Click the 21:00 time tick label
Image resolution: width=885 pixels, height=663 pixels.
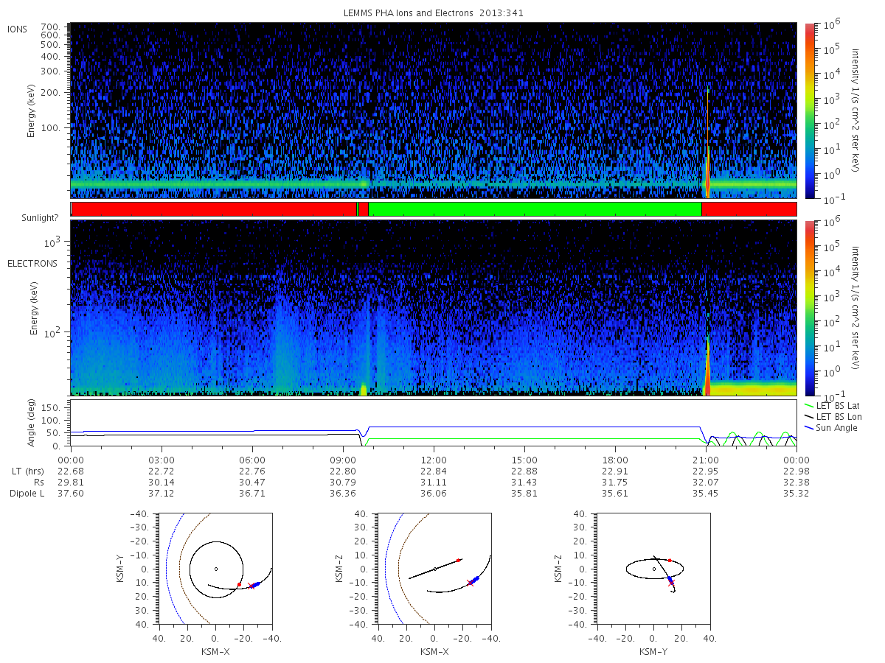click(706, 459)
